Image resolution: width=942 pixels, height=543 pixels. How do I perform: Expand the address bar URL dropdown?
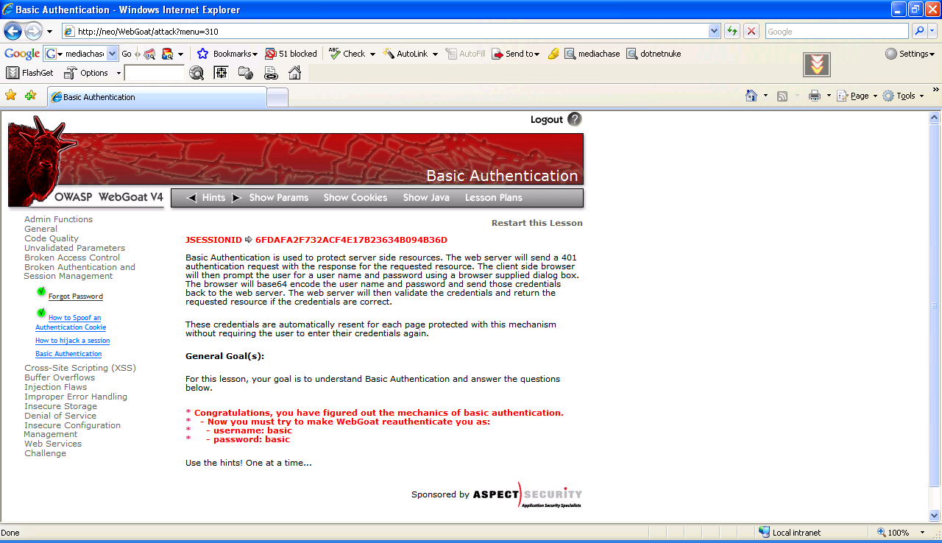714,32
